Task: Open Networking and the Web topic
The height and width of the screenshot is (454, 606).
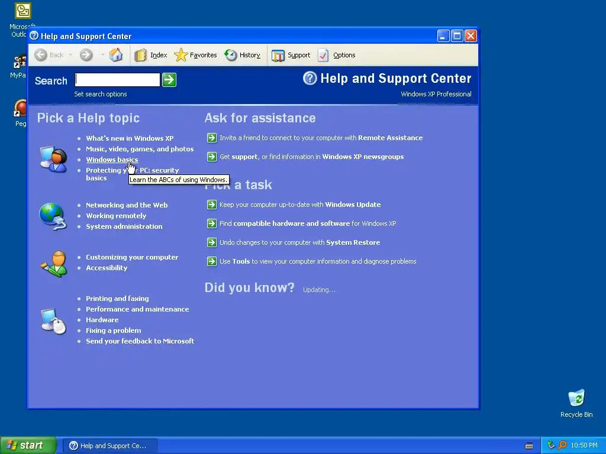Action: (127, 205)
